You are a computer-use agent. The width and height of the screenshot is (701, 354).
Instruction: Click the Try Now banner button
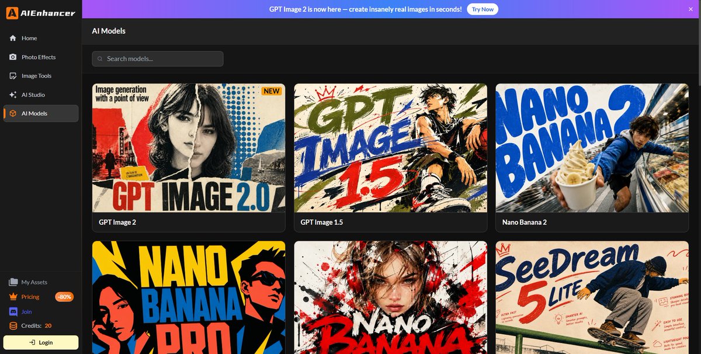tap(483, 9)
